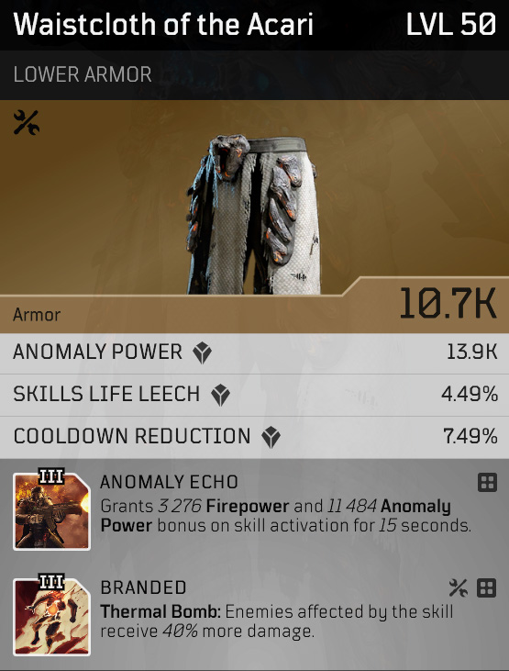
Task: Click the crafting tools icon above the armor image
Action: pyautogui.click(x=26, y=122)
